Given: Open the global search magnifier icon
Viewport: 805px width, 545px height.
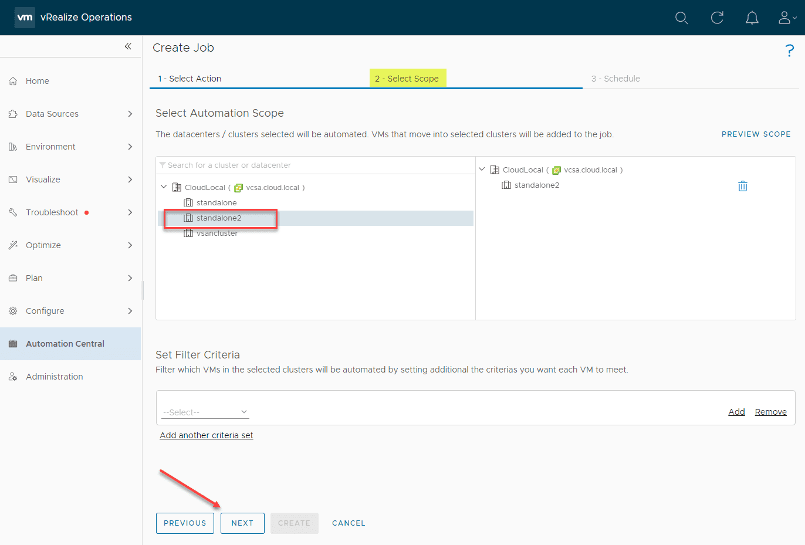Looking at the screenshot, I should pyautogui.click(x=681, y=18).
